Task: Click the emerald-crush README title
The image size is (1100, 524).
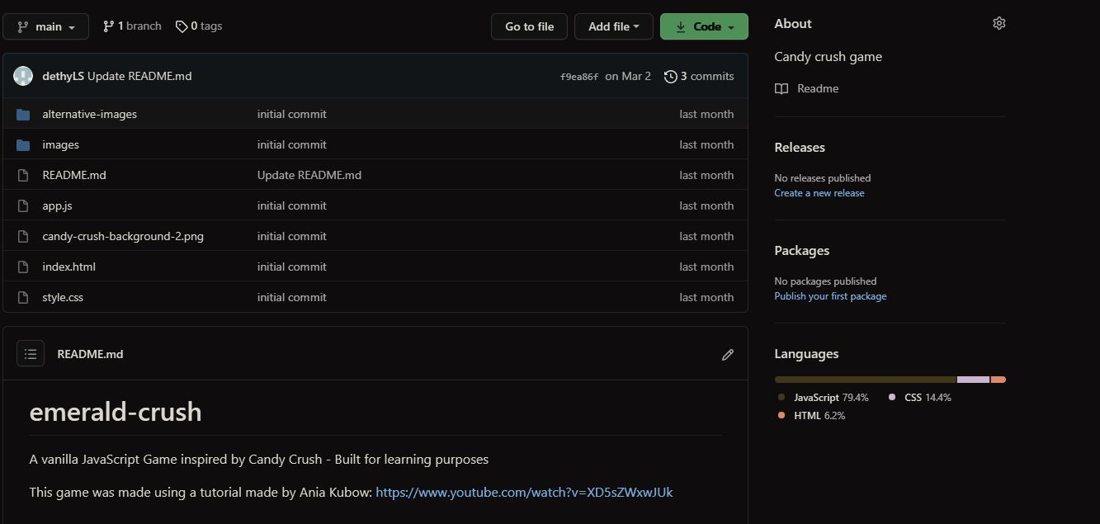Action: [116, 412]
